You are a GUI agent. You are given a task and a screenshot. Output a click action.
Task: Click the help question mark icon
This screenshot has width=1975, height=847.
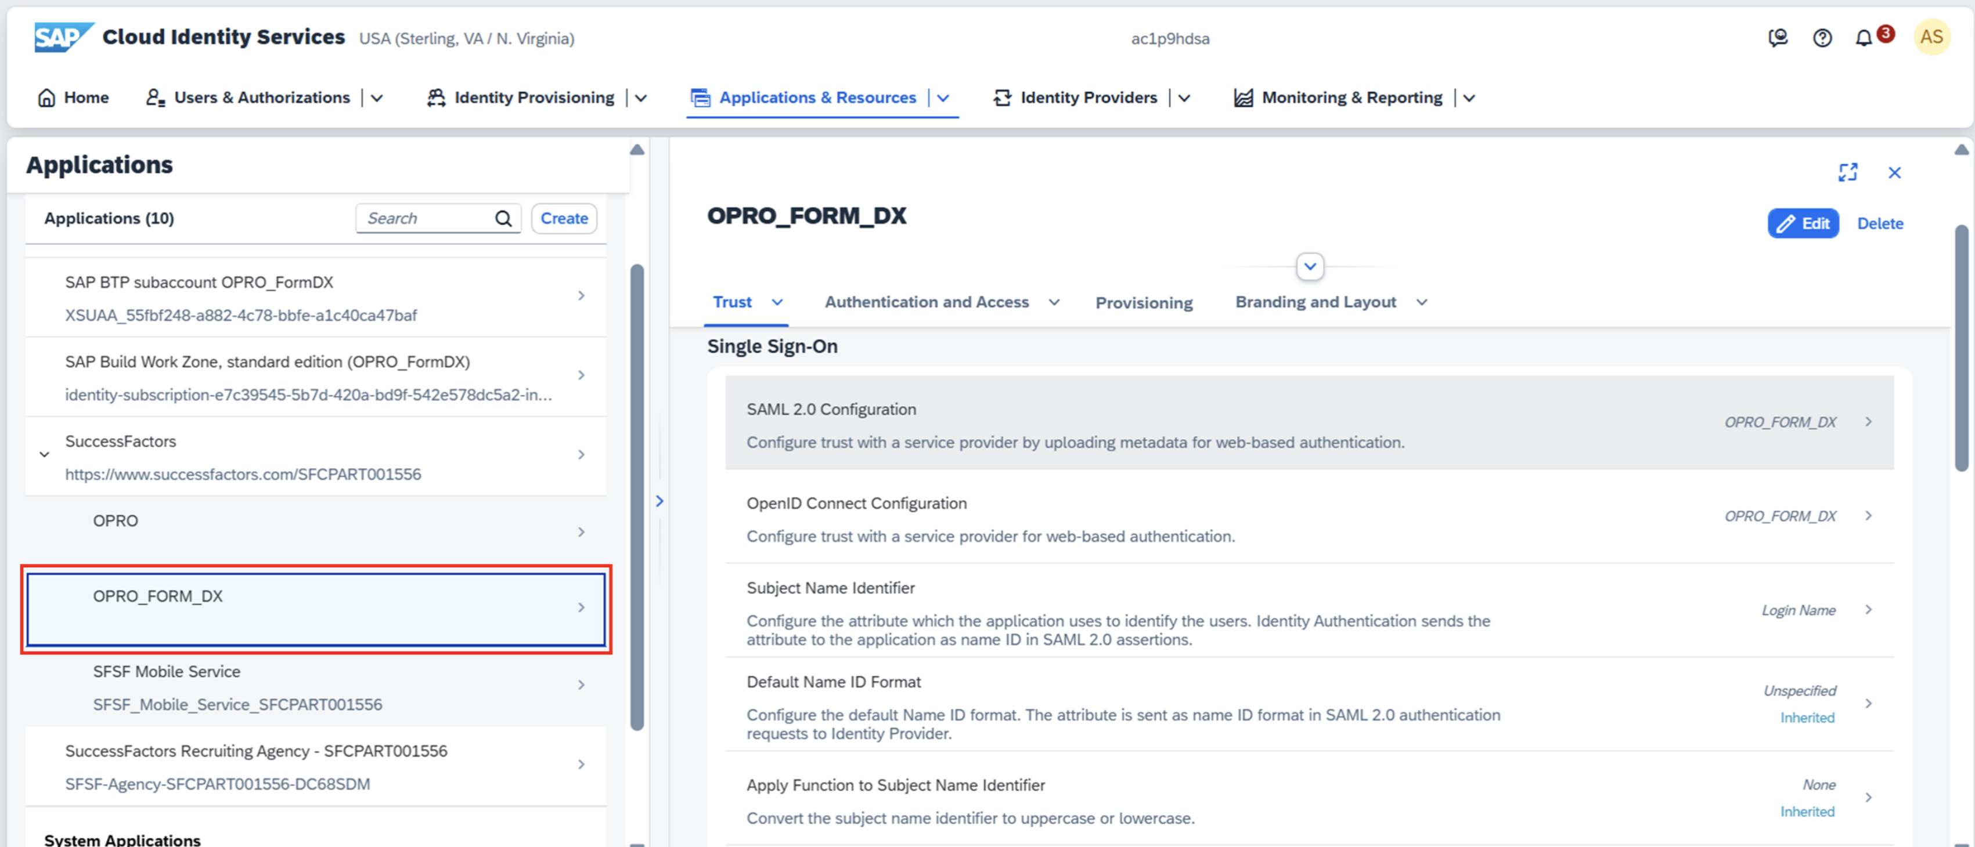(x=1822, y=38)
